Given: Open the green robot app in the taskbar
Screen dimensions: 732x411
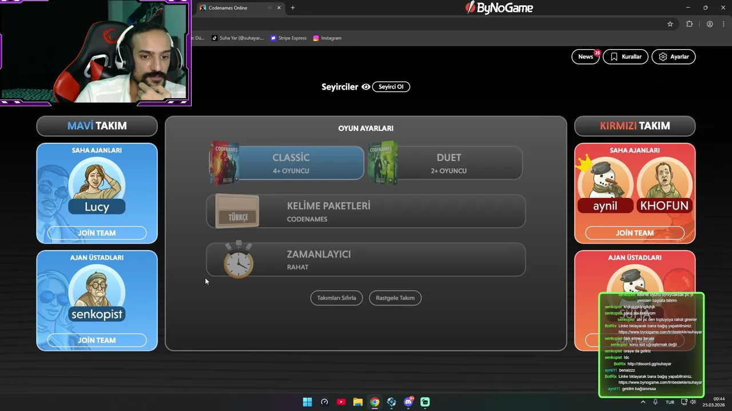Looking at the screenshot, I should click(x=425, y=402).
